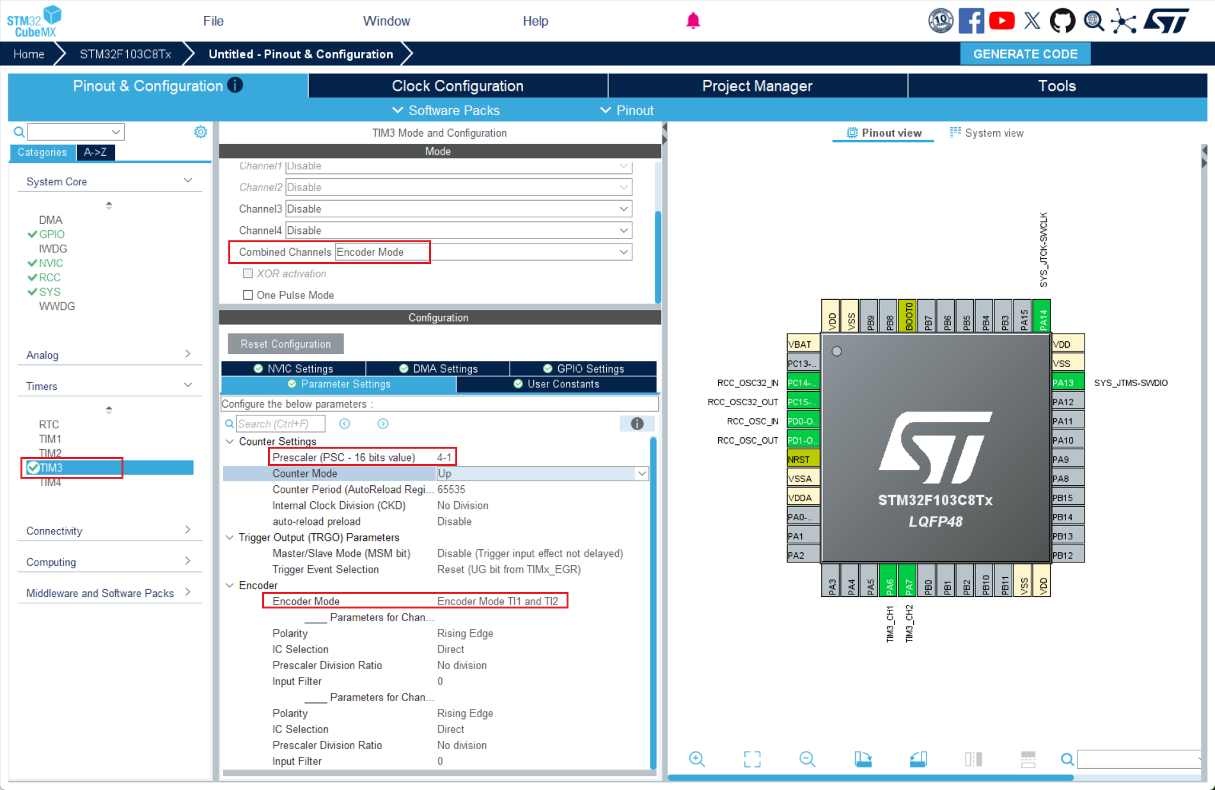Enable the One Pulse Mode checkbox
Viewport: 1215px width, 790px height.
(248, 295)
